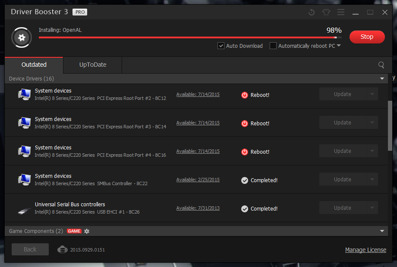Open Update dropdown arrow for SMBus Controller
397x267 pixels.
pyautogui.click(x=372, y=179)
